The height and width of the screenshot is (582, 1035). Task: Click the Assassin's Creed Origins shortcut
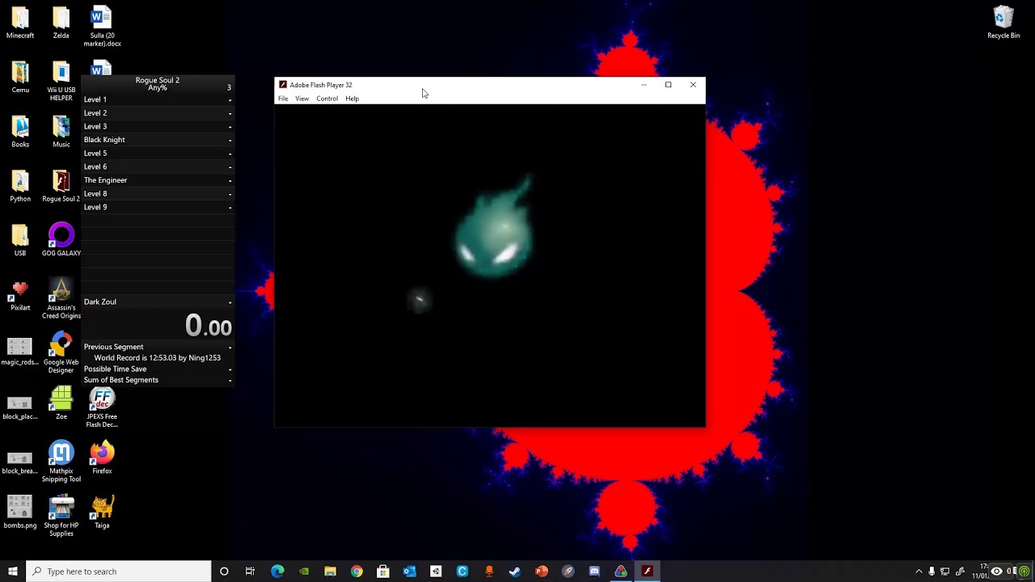click(61, 298)
